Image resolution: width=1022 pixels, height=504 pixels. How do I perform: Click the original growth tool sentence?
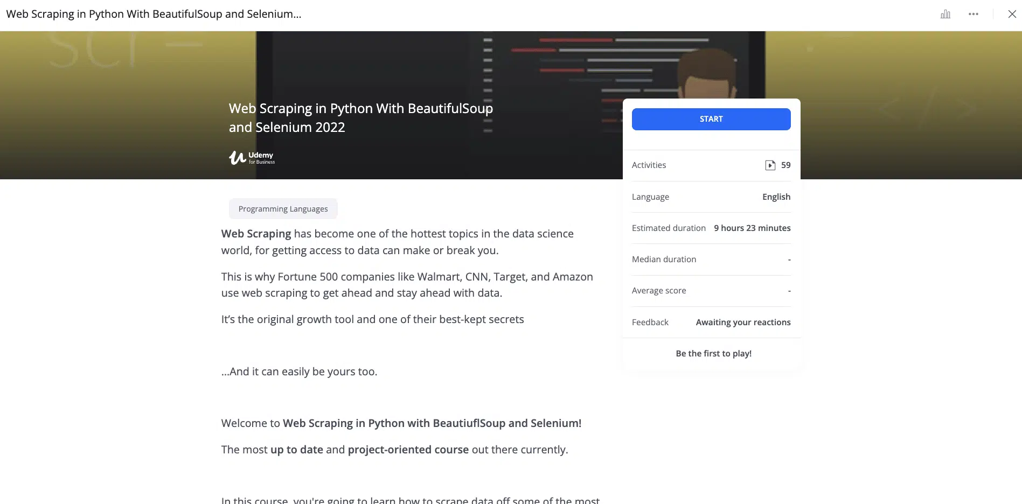click(372, 319)
